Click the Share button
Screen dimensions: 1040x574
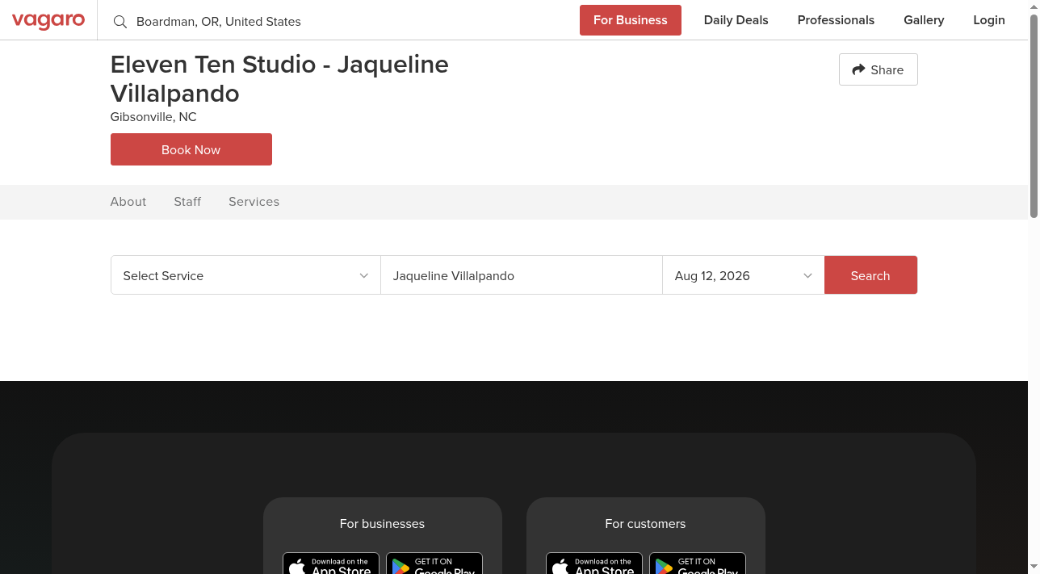[879, 69]
